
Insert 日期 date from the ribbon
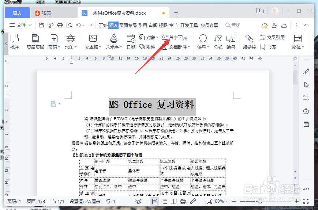[131, 42]
